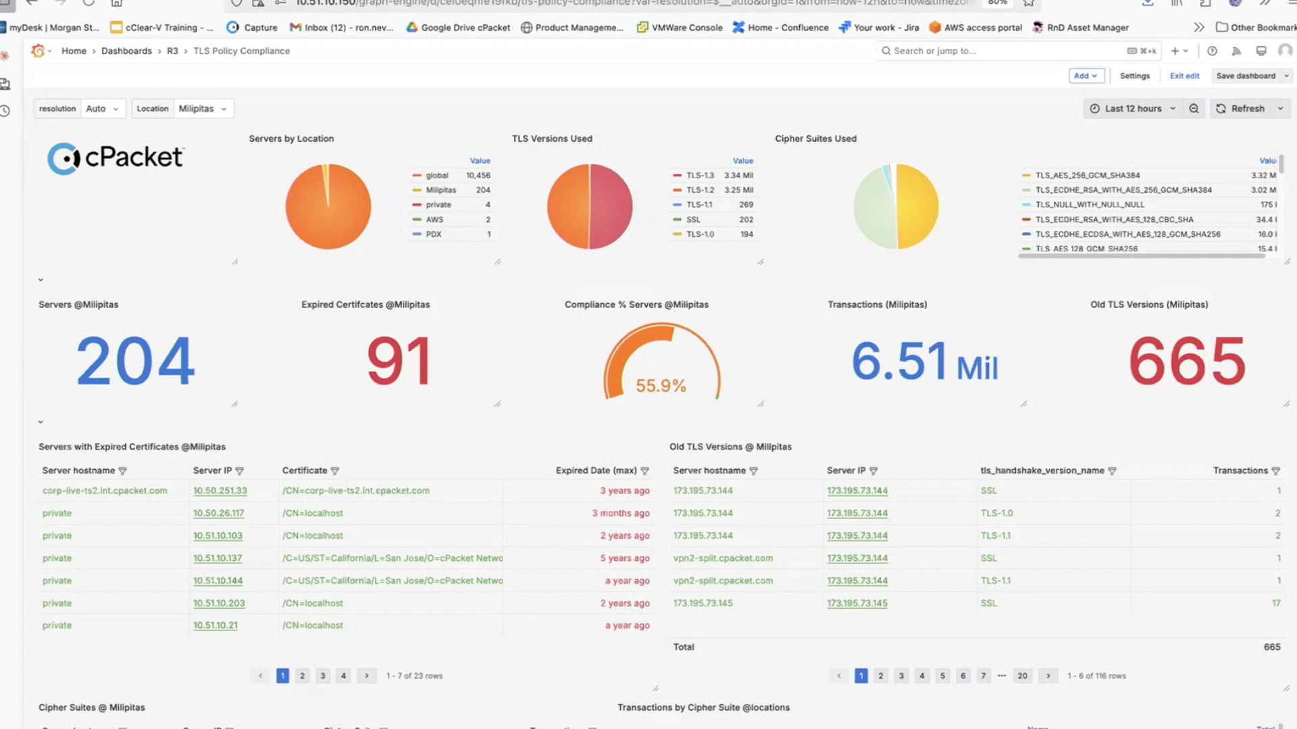The image size is (1297, 729).
Task: Toggle the global series in Servers by Location legend
Action: pyautogui.click(x=437, y=175)
